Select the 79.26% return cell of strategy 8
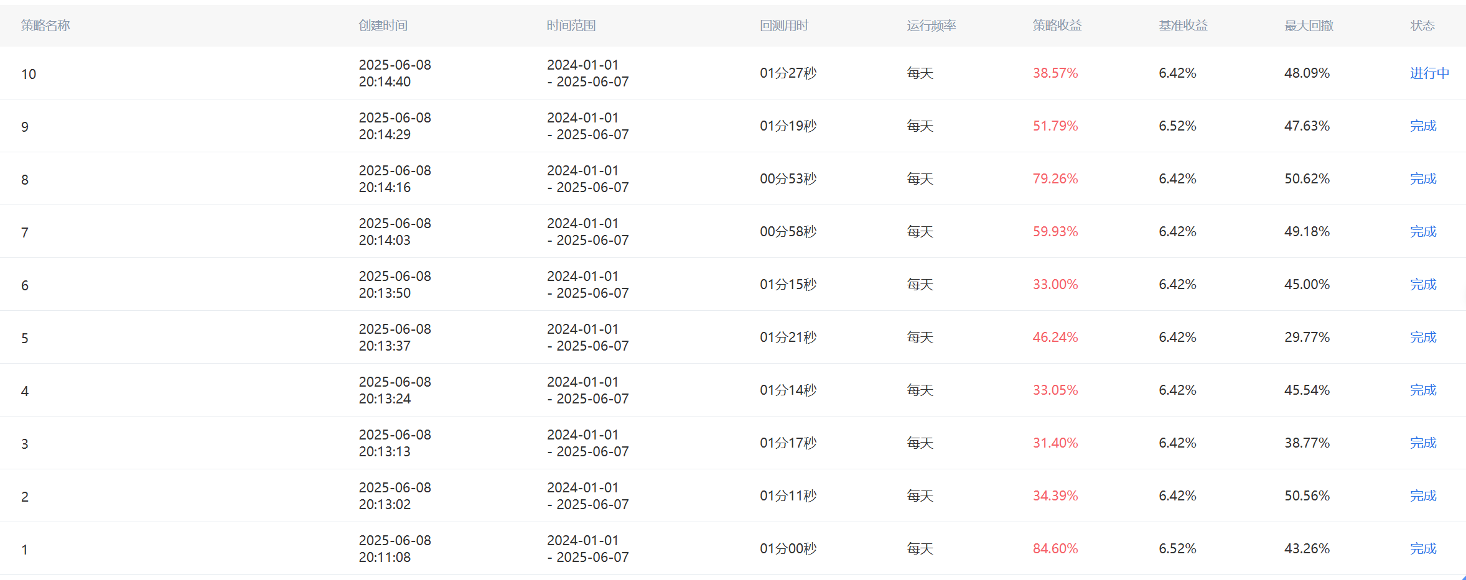The height and width of the screenshot is (580, 1466). tap(1055, 179)
